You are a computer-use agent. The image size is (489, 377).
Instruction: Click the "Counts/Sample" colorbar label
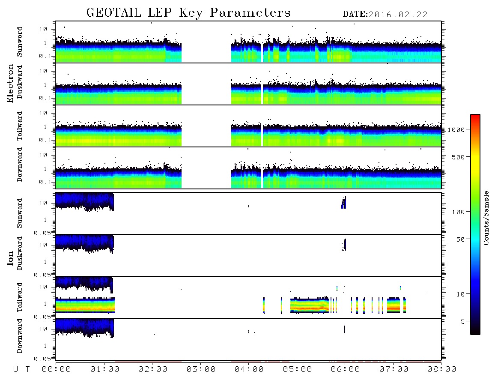(x=486, y=218)
